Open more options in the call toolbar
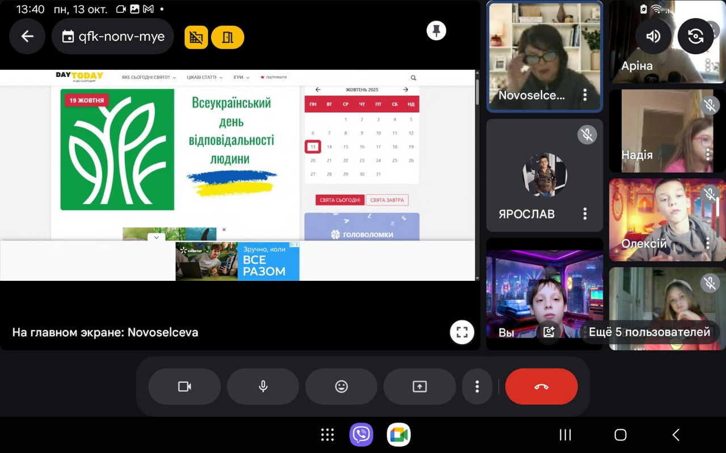The width and height of the screenshot is (726, 453). coord(477,387)
